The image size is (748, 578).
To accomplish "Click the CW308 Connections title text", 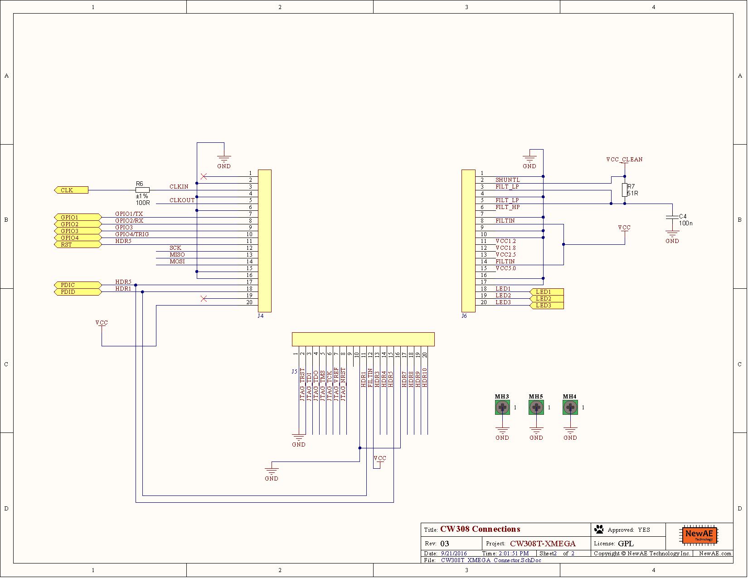I will (x=480, y=529).
